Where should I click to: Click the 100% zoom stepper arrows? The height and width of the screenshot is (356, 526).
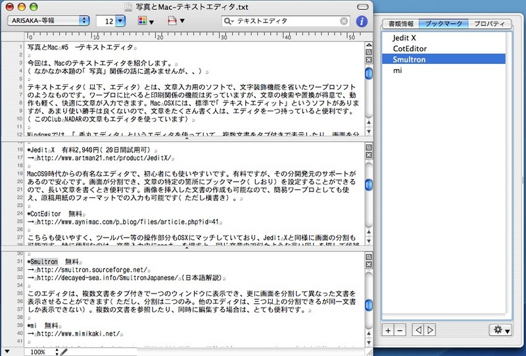pos(57,351)
